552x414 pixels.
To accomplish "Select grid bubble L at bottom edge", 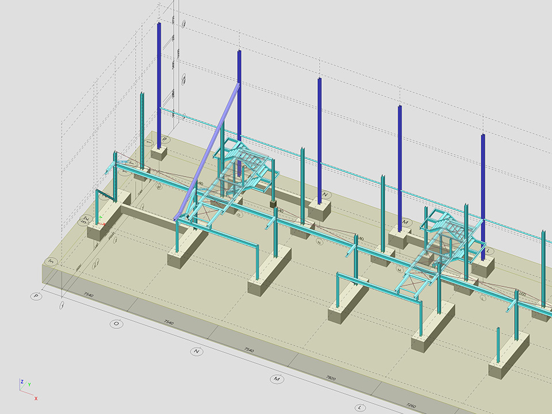I will [x=361, y=407].
